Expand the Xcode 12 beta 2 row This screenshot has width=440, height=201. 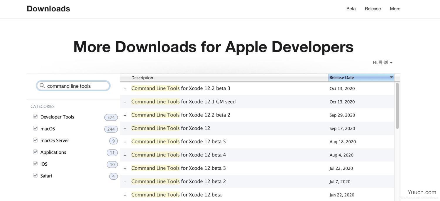click(x=125, y=182)
